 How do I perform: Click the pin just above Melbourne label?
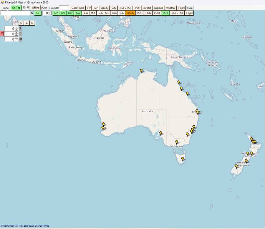177,142
